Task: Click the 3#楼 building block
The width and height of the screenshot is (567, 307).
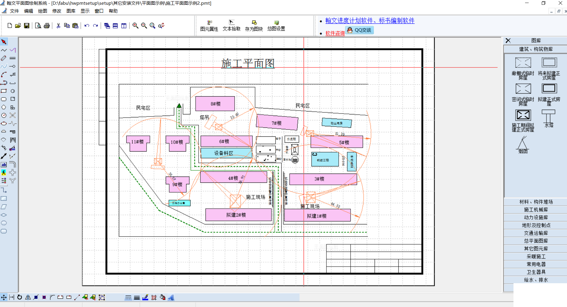Action: pos(323,179)
